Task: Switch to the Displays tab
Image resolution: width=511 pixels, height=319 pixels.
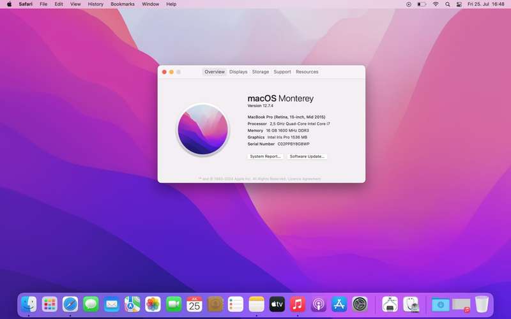Action: (238, 71)
